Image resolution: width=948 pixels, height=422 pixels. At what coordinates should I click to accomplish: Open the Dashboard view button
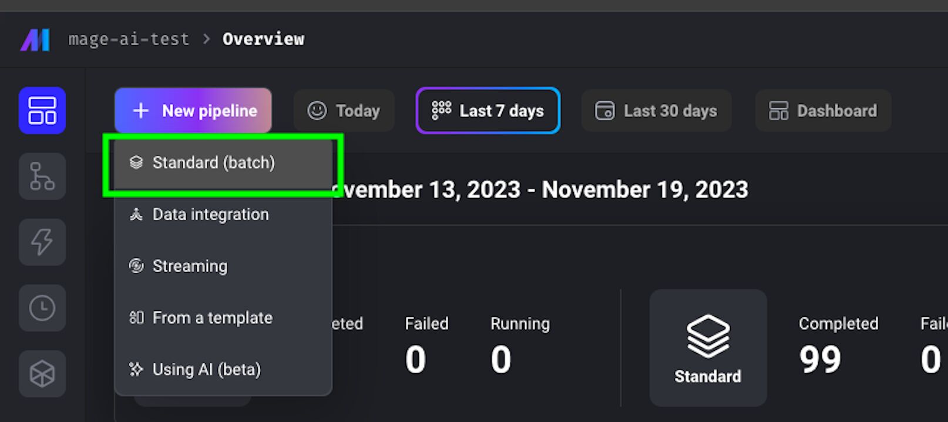(x=823, y=110)
